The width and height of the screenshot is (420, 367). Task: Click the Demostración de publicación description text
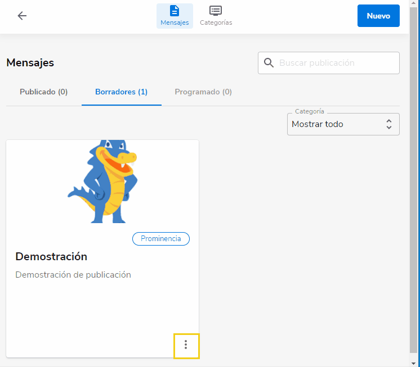pos(73,275)
